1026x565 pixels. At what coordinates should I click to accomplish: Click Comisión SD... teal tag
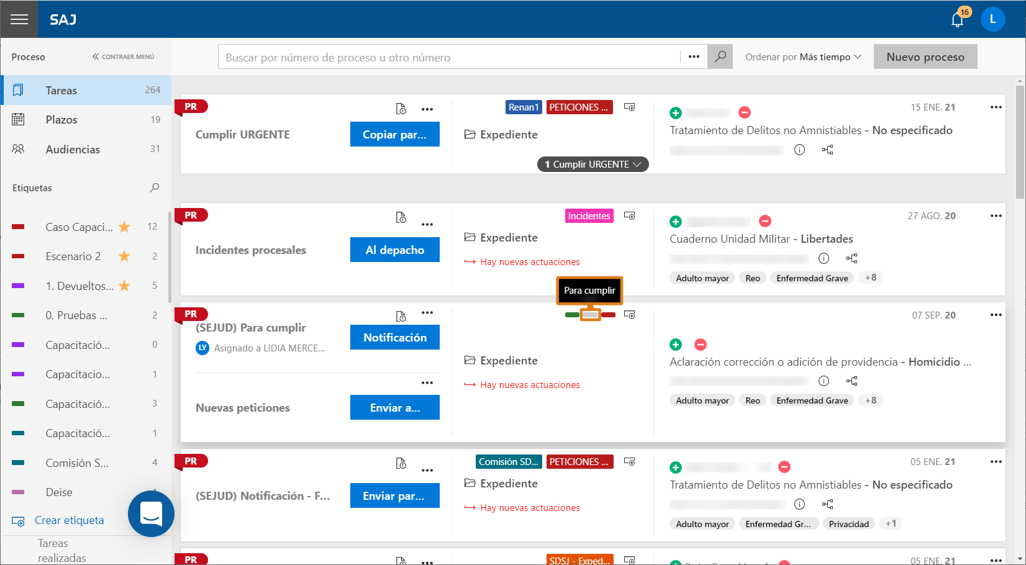(509, 462)
